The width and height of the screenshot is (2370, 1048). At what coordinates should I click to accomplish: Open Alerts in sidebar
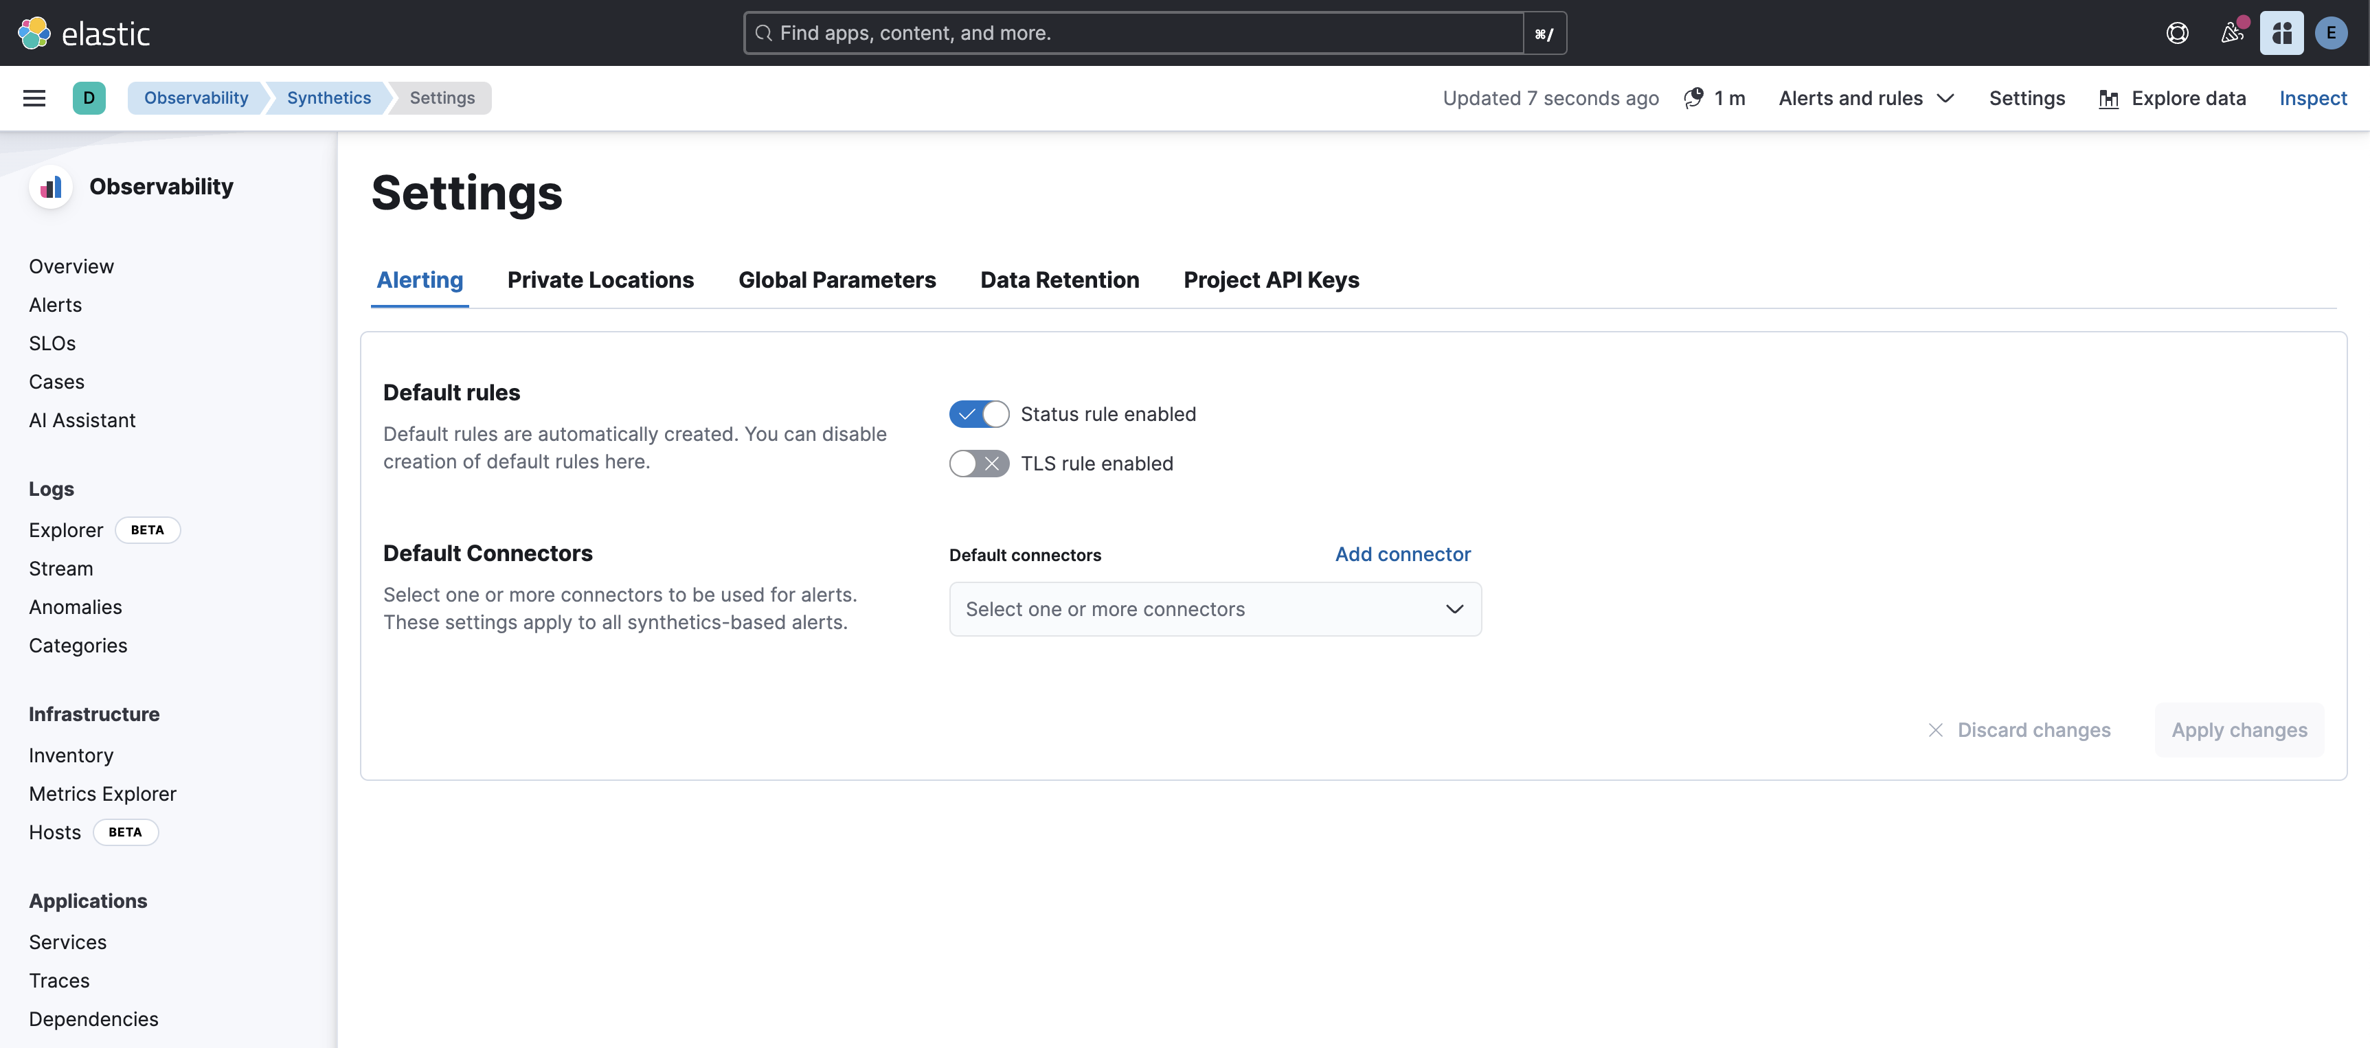[x=55, y=304]
